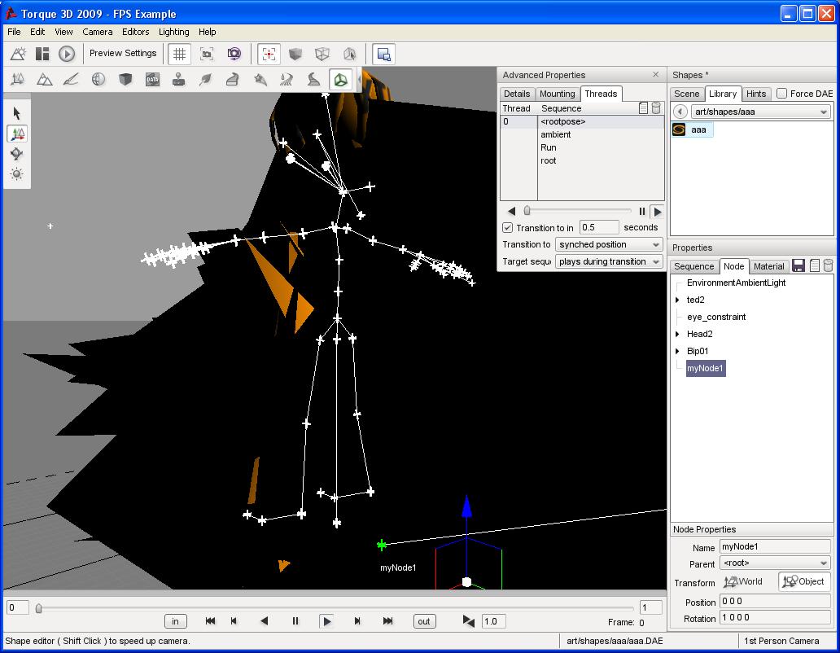Viewport: 840px width, 653px height.
Task: Open the File menu
Action: 14,32
